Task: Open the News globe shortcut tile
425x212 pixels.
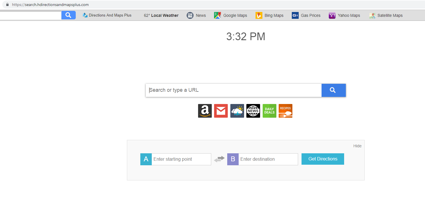Action: 253,111
